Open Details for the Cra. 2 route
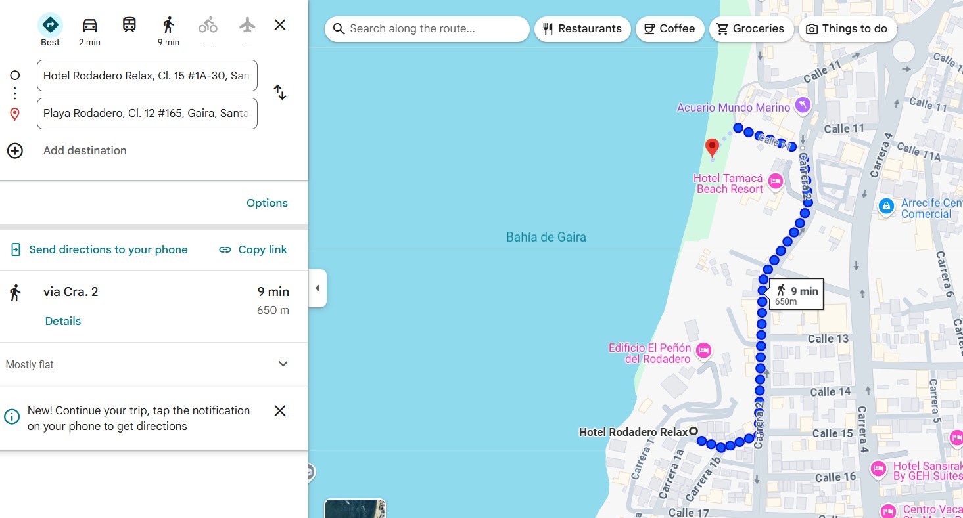This screenshot has height=518, width=963. coord(63,321)
